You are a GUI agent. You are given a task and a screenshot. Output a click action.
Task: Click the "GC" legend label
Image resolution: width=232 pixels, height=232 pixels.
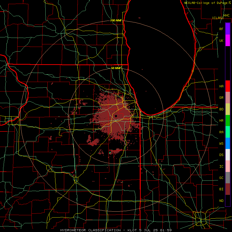[x=221, y=178]
